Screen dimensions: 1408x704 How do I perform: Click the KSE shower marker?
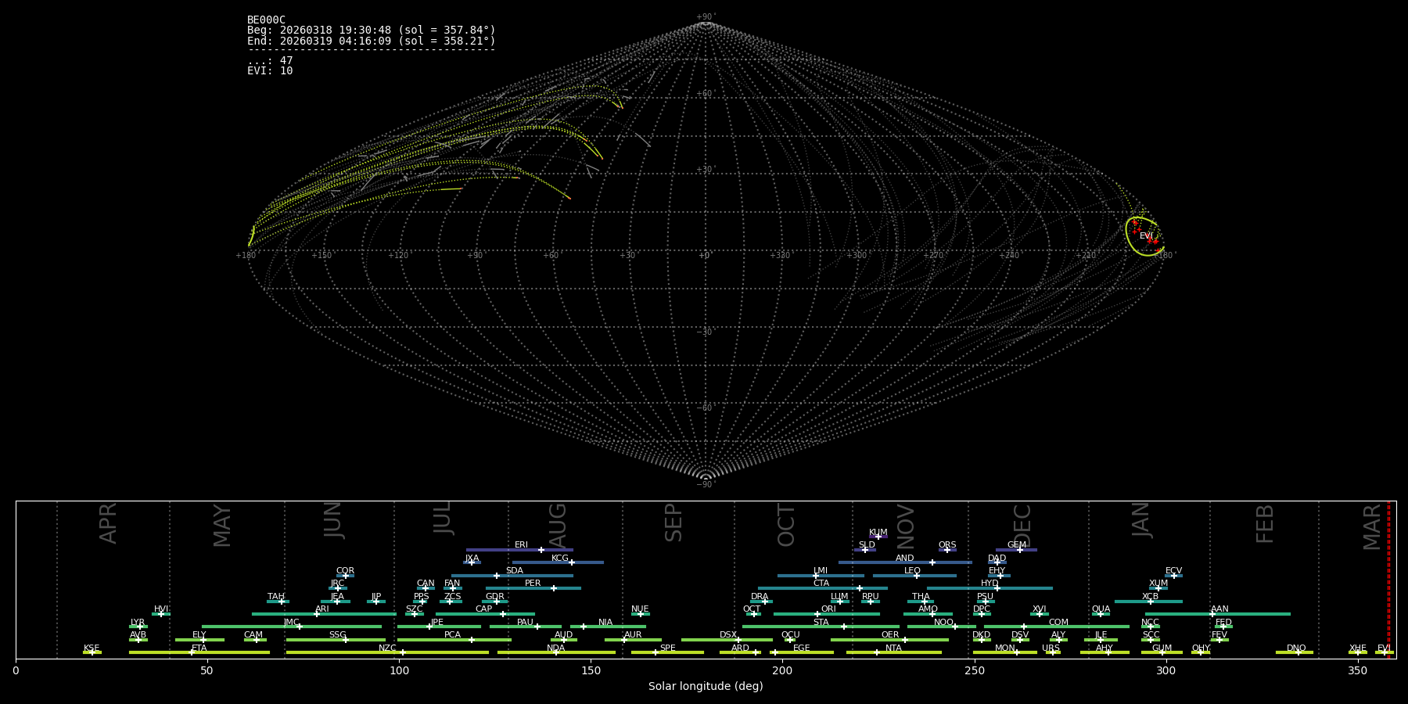[92, 652]
